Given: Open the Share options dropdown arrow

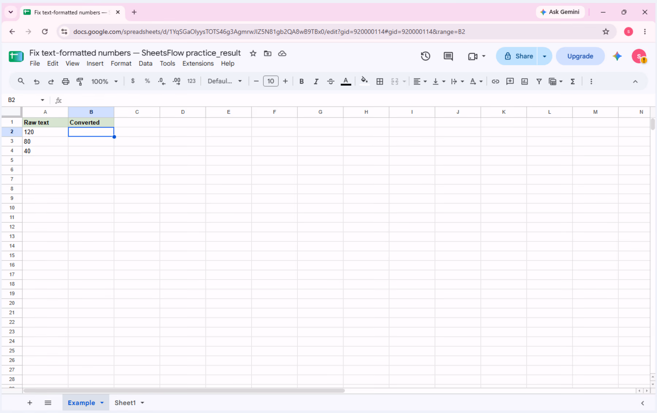Looking at the screenshot, I should click(544, 56).
